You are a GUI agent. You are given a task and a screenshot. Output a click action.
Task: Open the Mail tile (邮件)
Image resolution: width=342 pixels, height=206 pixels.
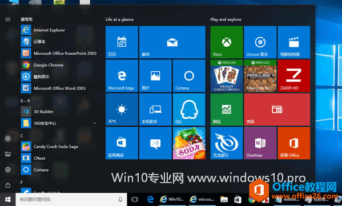point(172,42)
